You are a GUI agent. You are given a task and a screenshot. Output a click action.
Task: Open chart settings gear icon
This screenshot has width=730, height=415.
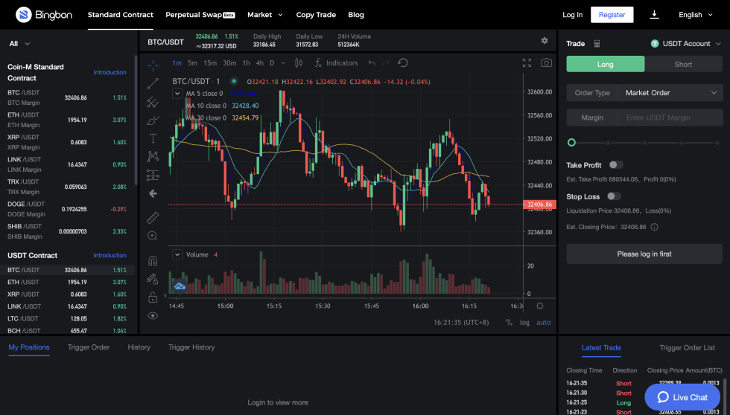[x=545, y=41]
